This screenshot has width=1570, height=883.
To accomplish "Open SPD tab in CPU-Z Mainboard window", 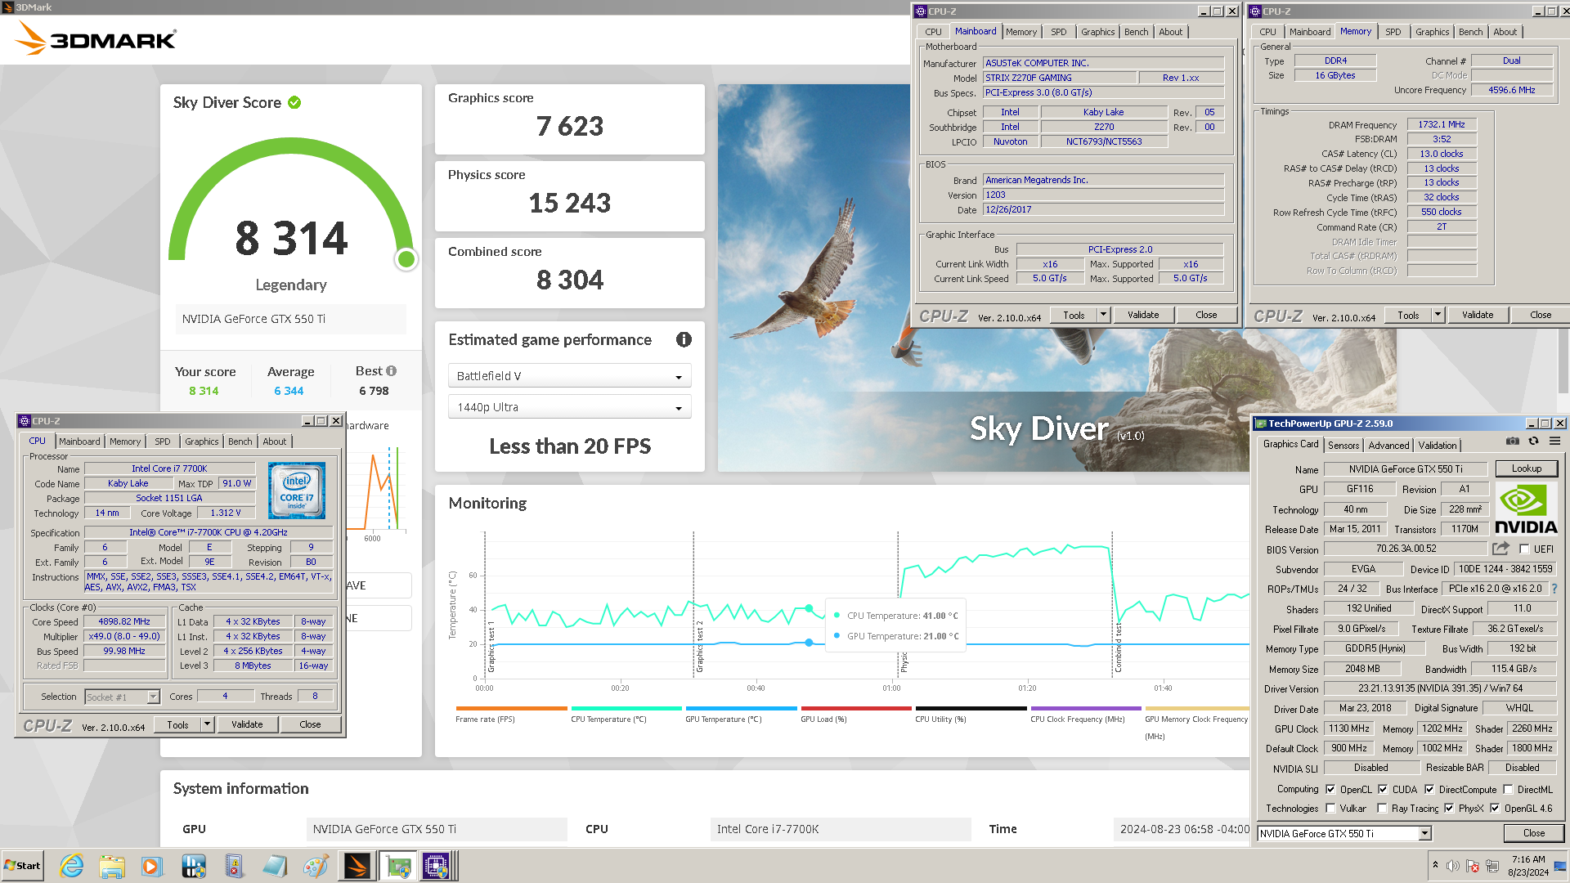I will coord(1059,32).
